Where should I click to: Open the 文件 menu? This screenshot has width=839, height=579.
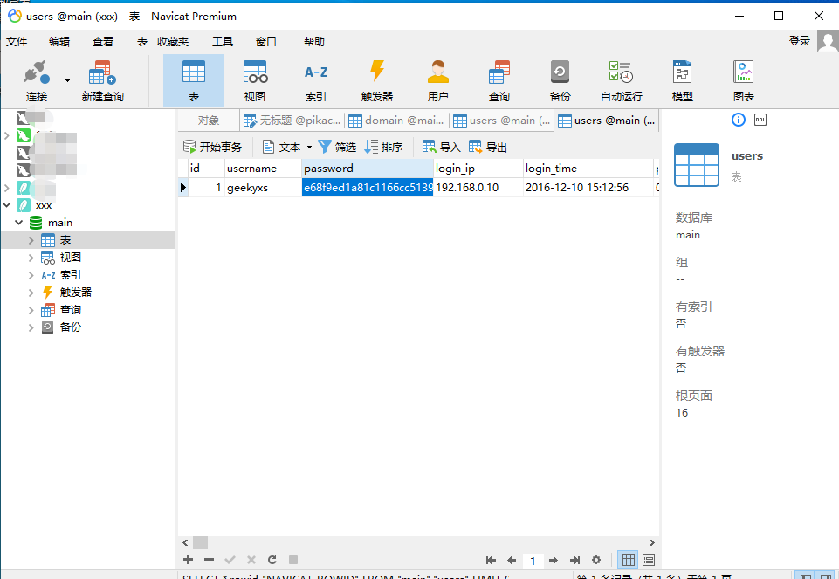17,42
